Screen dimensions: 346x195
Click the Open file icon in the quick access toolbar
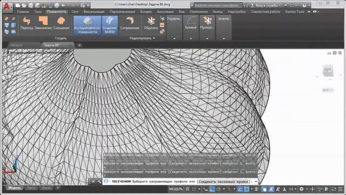[x=24, y=5]
